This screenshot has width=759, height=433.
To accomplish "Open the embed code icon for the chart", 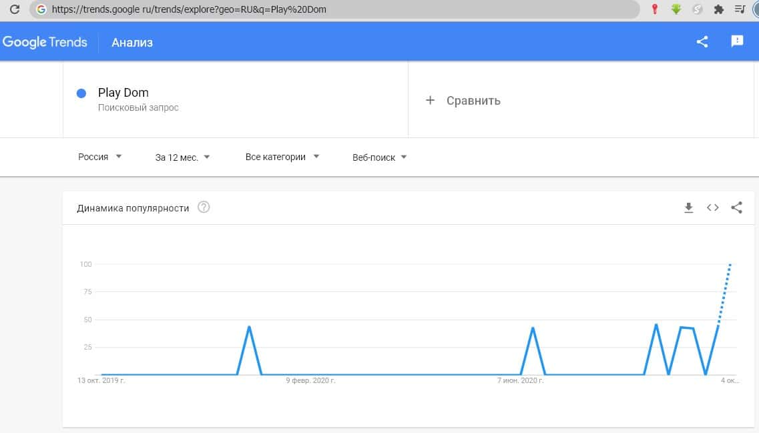I will pyautogui.click(x=713, y=207).
